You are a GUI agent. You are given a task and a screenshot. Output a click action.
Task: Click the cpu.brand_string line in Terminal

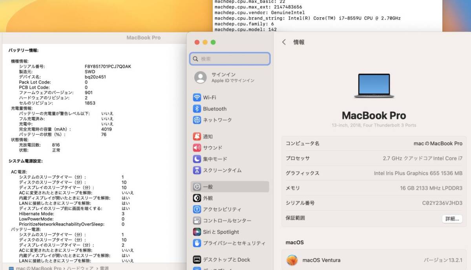click(x=307, y=18)
